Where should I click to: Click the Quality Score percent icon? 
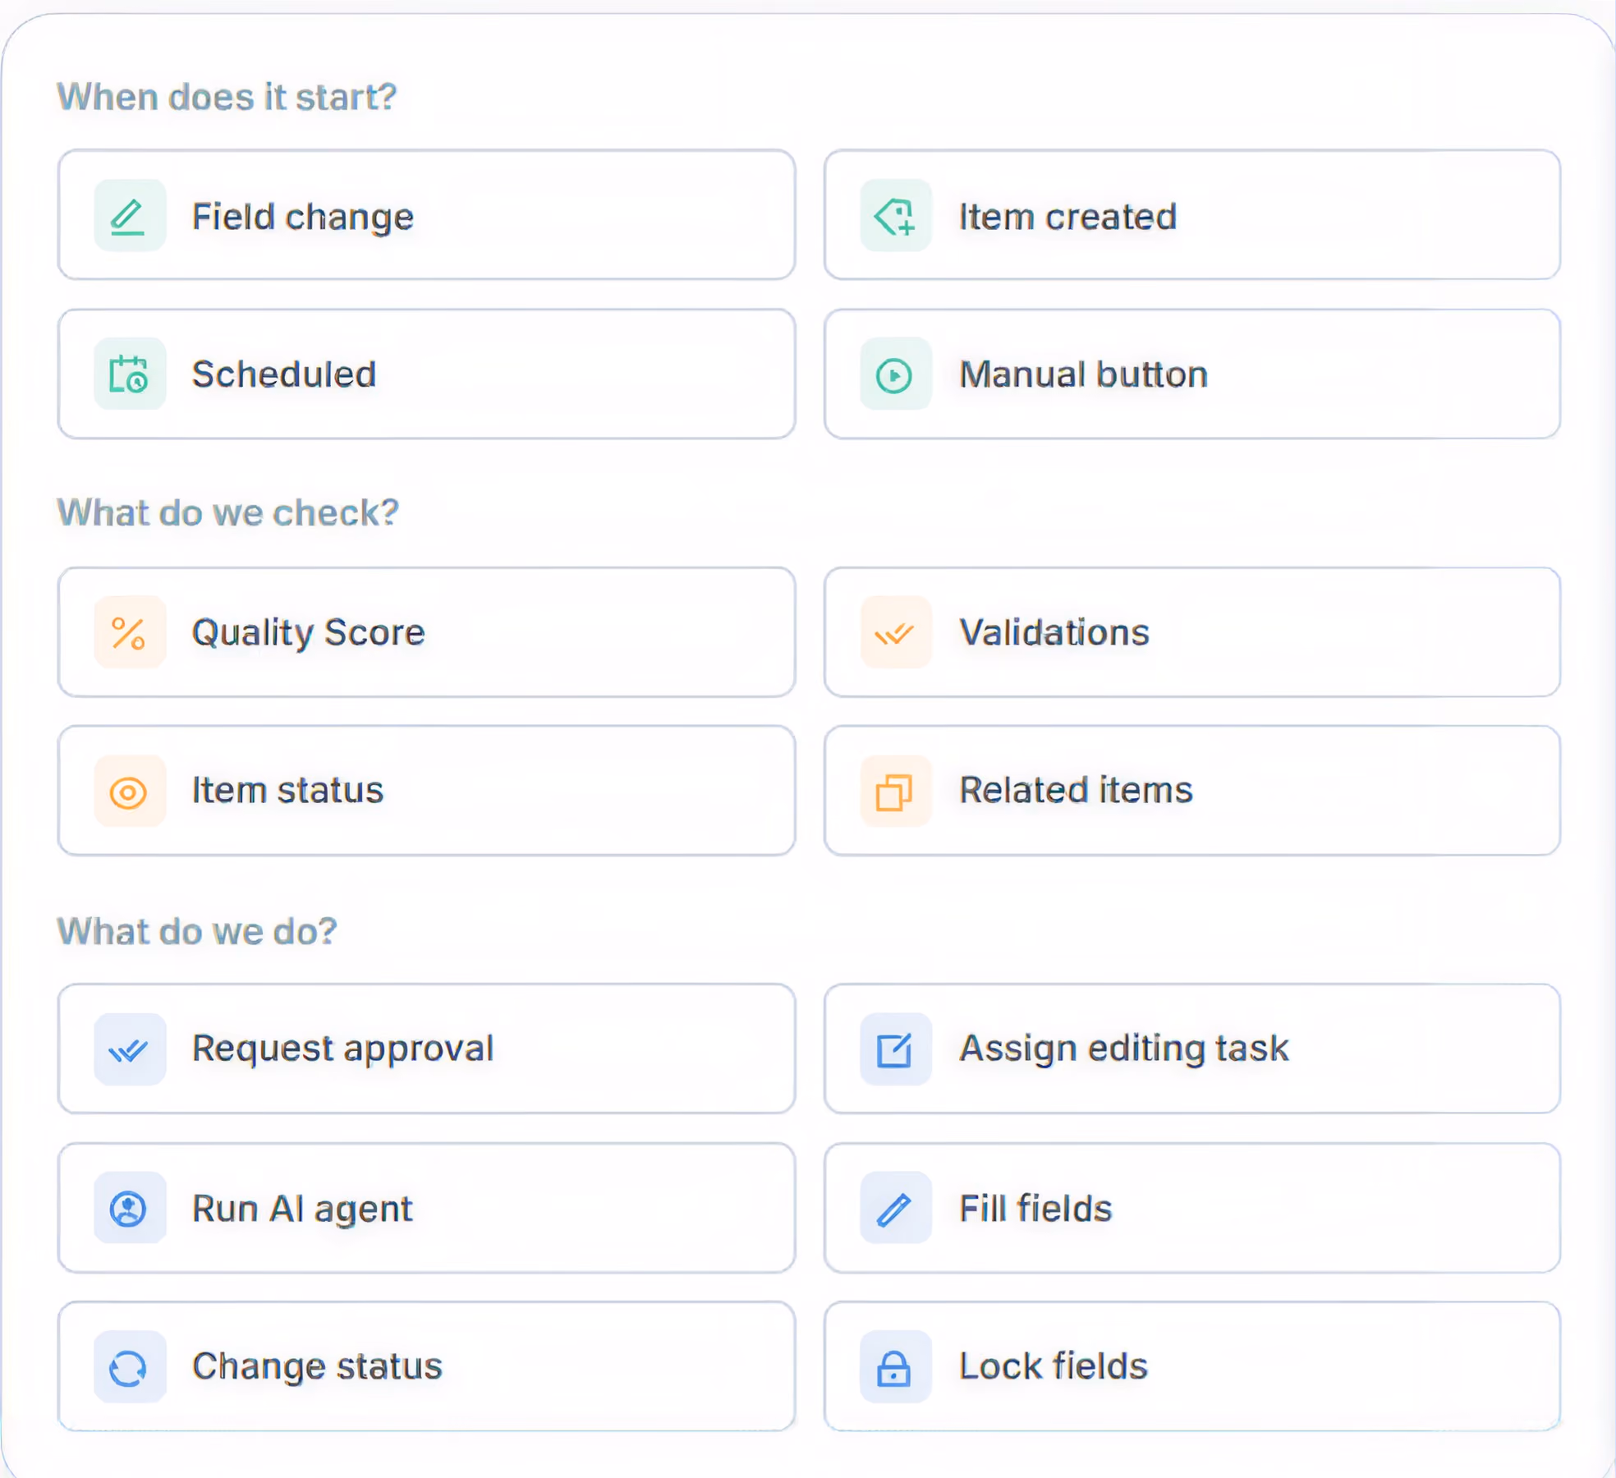pyautogui.click(x=129, y=632)
